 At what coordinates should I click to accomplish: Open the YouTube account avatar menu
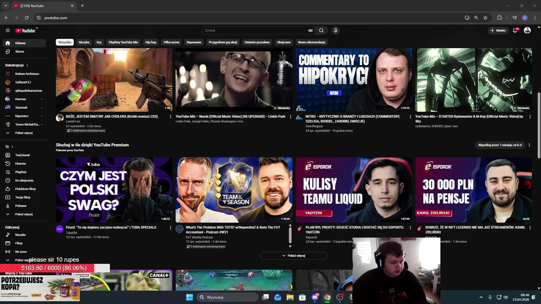[527, 30]
